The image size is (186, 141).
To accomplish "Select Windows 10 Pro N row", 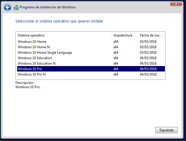I will pos(91,74).
